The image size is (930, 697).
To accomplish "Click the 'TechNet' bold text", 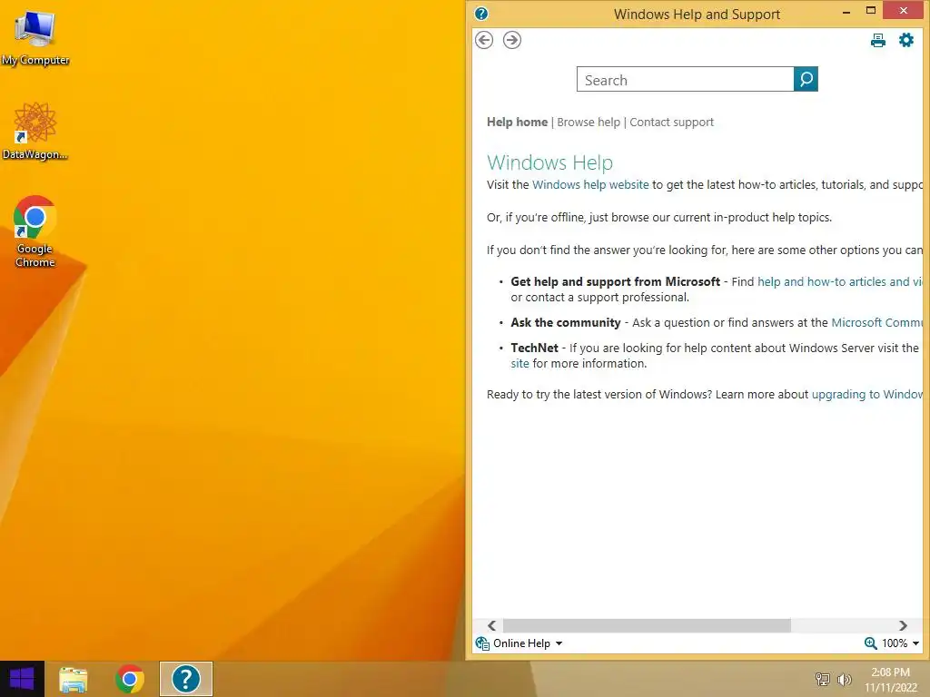I will (534, 348).
